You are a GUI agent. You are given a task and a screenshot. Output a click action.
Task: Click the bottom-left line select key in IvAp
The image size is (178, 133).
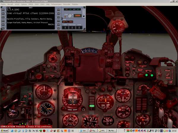click(x=3, y=28)
